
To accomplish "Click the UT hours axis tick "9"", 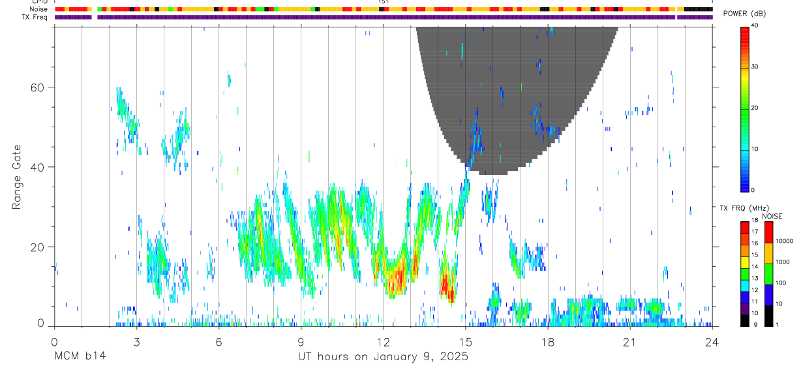I will [x=301, y=341].
